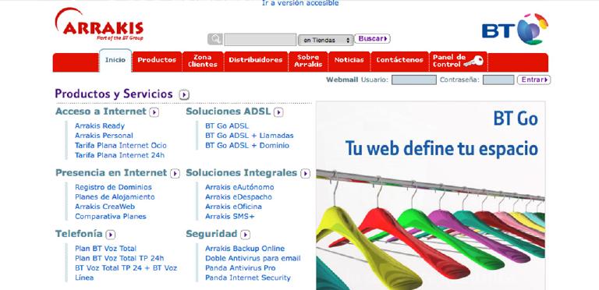Click arrow icon next to Presencia en Internet

point(175,174)
